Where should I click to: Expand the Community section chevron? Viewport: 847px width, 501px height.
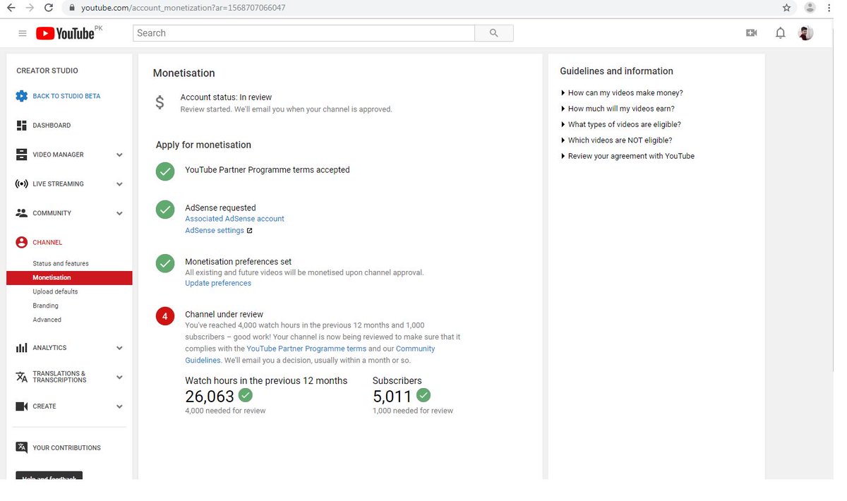coord(119,213)
